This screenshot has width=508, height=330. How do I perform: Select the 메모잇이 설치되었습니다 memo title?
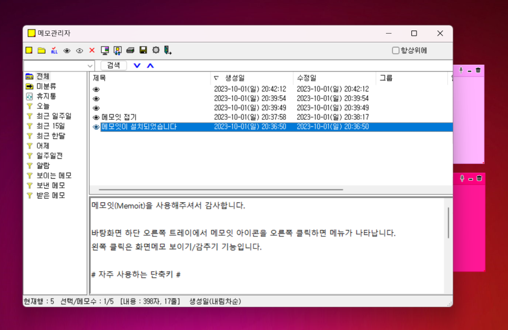point(139,127)
